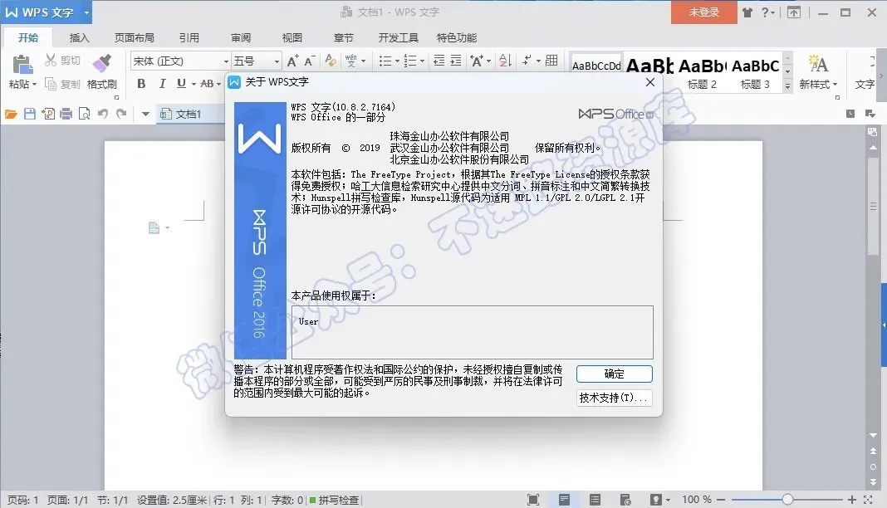Switch to the 插入 tab

pyautogui.click(x=79, y=38)
